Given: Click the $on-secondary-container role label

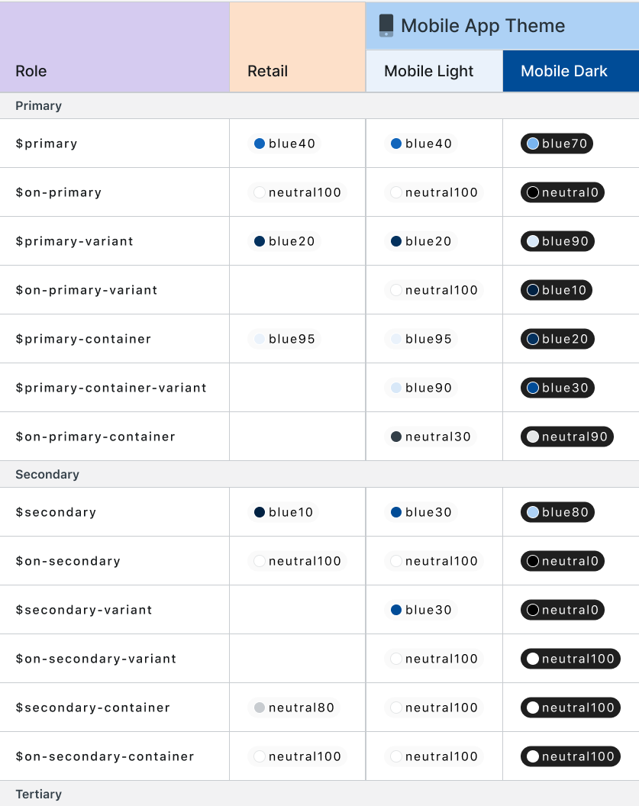Looking at the screenshot, I should point(105,756).
